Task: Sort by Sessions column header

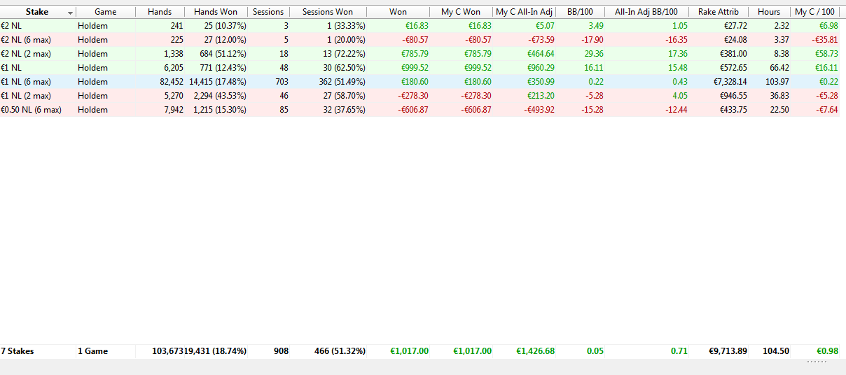Action: coord(268,12)
